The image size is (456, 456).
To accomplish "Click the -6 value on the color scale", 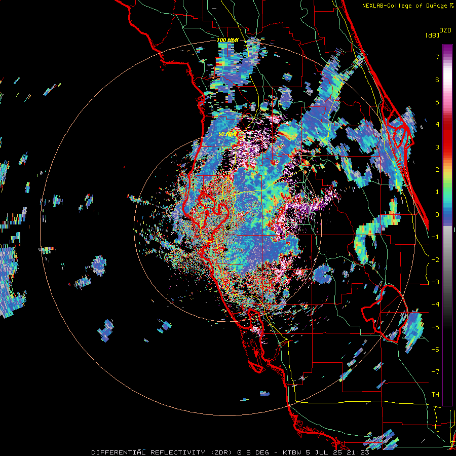I will click(435, 350).
